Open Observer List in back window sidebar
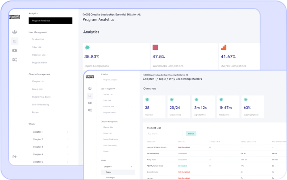 coord(39,55)
